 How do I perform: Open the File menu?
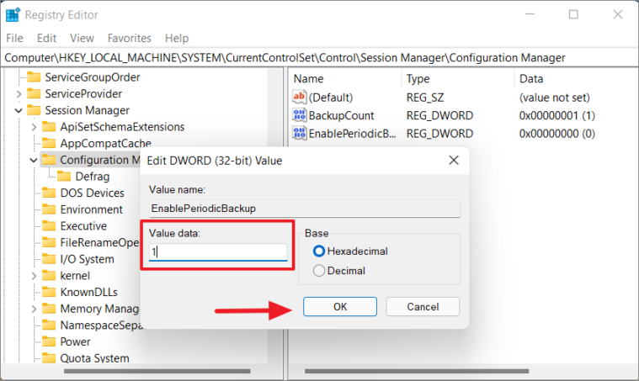14,38
